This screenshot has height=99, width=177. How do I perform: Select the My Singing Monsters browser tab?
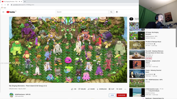click(12, 2)
